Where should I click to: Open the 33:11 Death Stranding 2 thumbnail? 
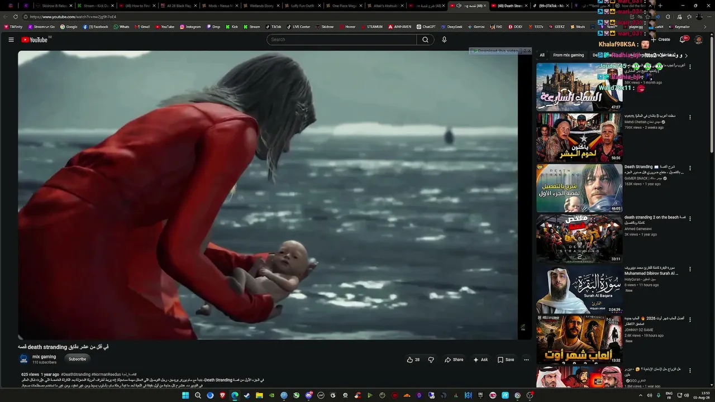point(579,238)
